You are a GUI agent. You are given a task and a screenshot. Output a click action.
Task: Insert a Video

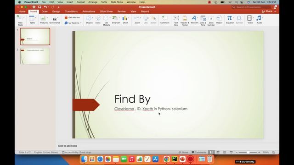250,20
